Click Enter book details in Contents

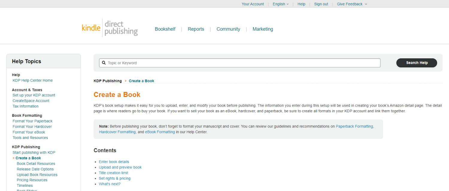(x=114, y=161)
